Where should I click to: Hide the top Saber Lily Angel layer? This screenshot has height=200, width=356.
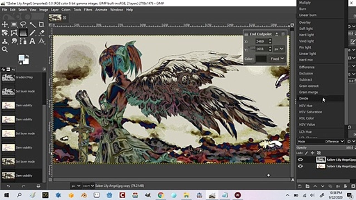point(300,160)
